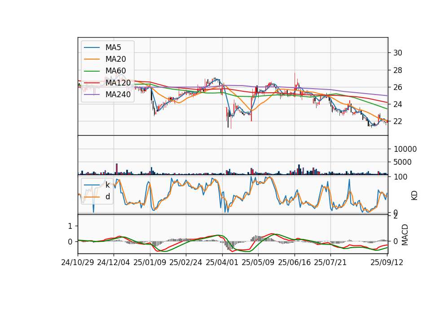Click the price axis value 26
Viewport: 431px width, 309px height.
[398, 87]
